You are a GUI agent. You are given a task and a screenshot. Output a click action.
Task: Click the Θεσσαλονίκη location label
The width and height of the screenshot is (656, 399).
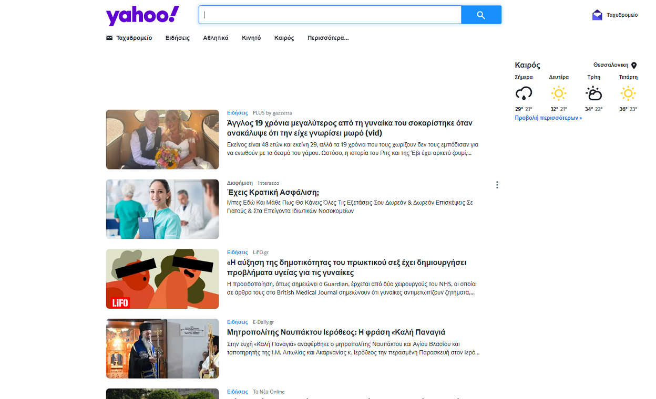pyautogui.click(x=611, y=65)
